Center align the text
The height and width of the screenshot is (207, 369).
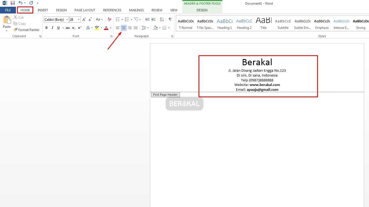[123, 28]
